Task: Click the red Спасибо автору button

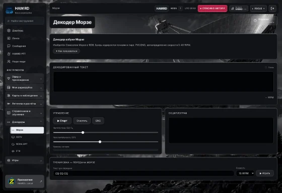Action: pos(213,9)
